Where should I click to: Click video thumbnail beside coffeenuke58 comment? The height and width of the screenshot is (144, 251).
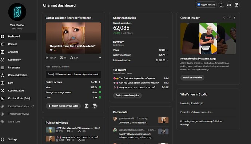pos(163,120)
